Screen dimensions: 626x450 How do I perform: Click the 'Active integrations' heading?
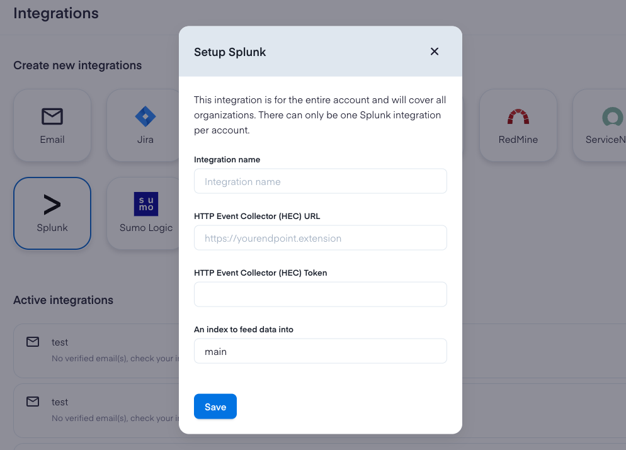[x=63, y=300]
